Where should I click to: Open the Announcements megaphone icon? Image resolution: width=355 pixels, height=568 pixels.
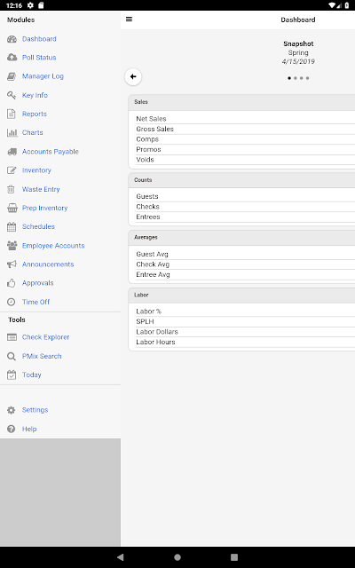pos(12,264)
